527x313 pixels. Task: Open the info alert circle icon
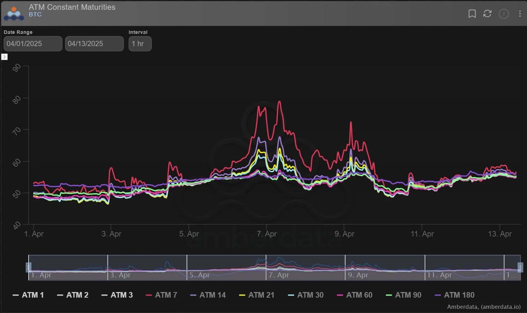pyautogui.click(x=504, y=14)
